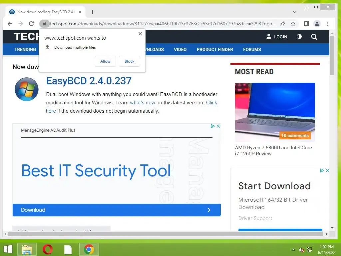Launch Opera from the taskbar
Image resolution: width=341 pixels, height=256 pixels.
point(47,249)
